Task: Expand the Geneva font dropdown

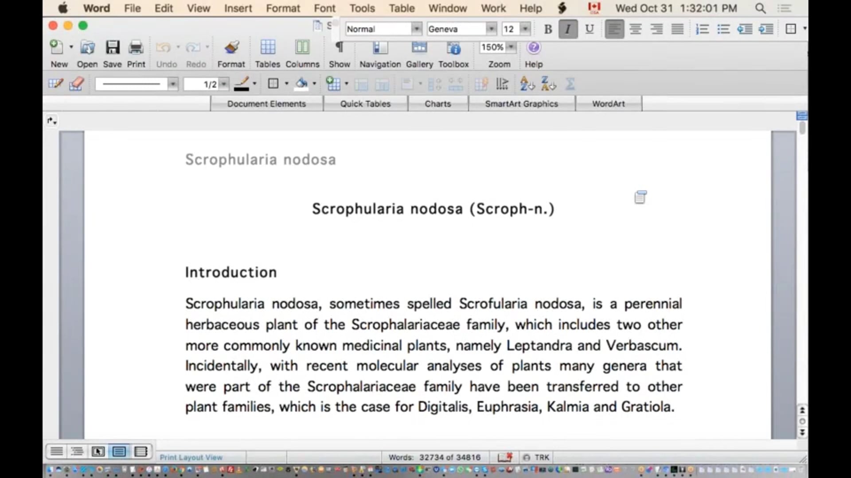Action: (x=491, y=29)
